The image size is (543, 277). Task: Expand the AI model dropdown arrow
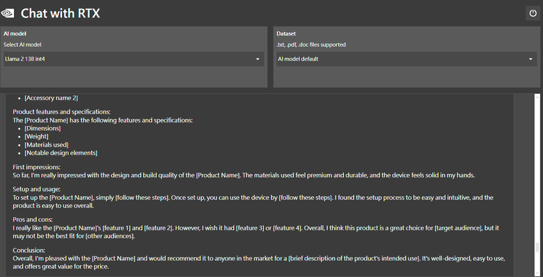[258, 59]
